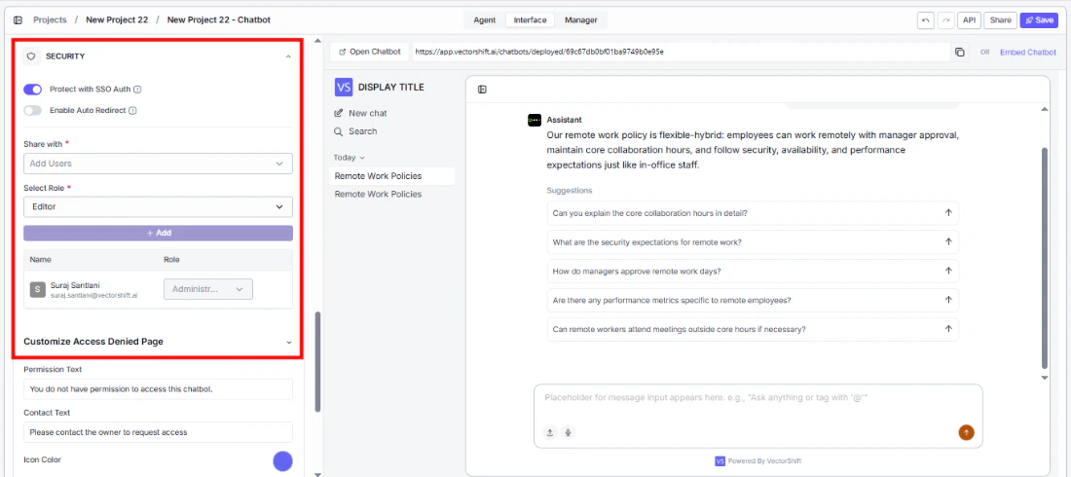Open Projects breadcrumb
This screenshot has height=477, width=1071.
pyautogui.click(x=50, y=19)
